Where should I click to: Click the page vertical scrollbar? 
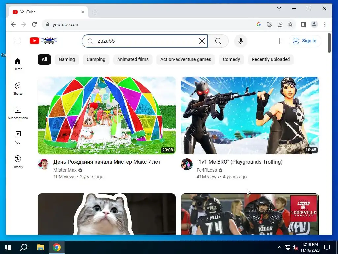click(329, 43)
